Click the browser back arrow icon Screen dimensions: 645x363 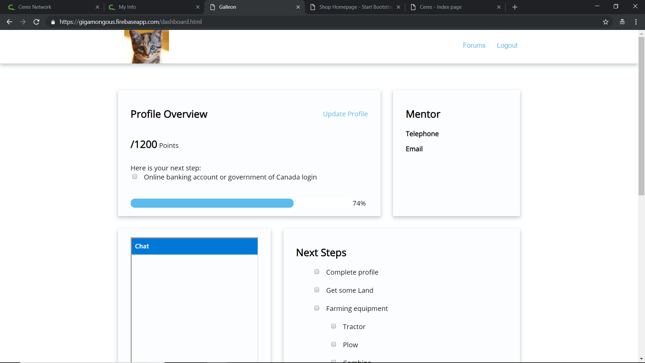[9, 22]
